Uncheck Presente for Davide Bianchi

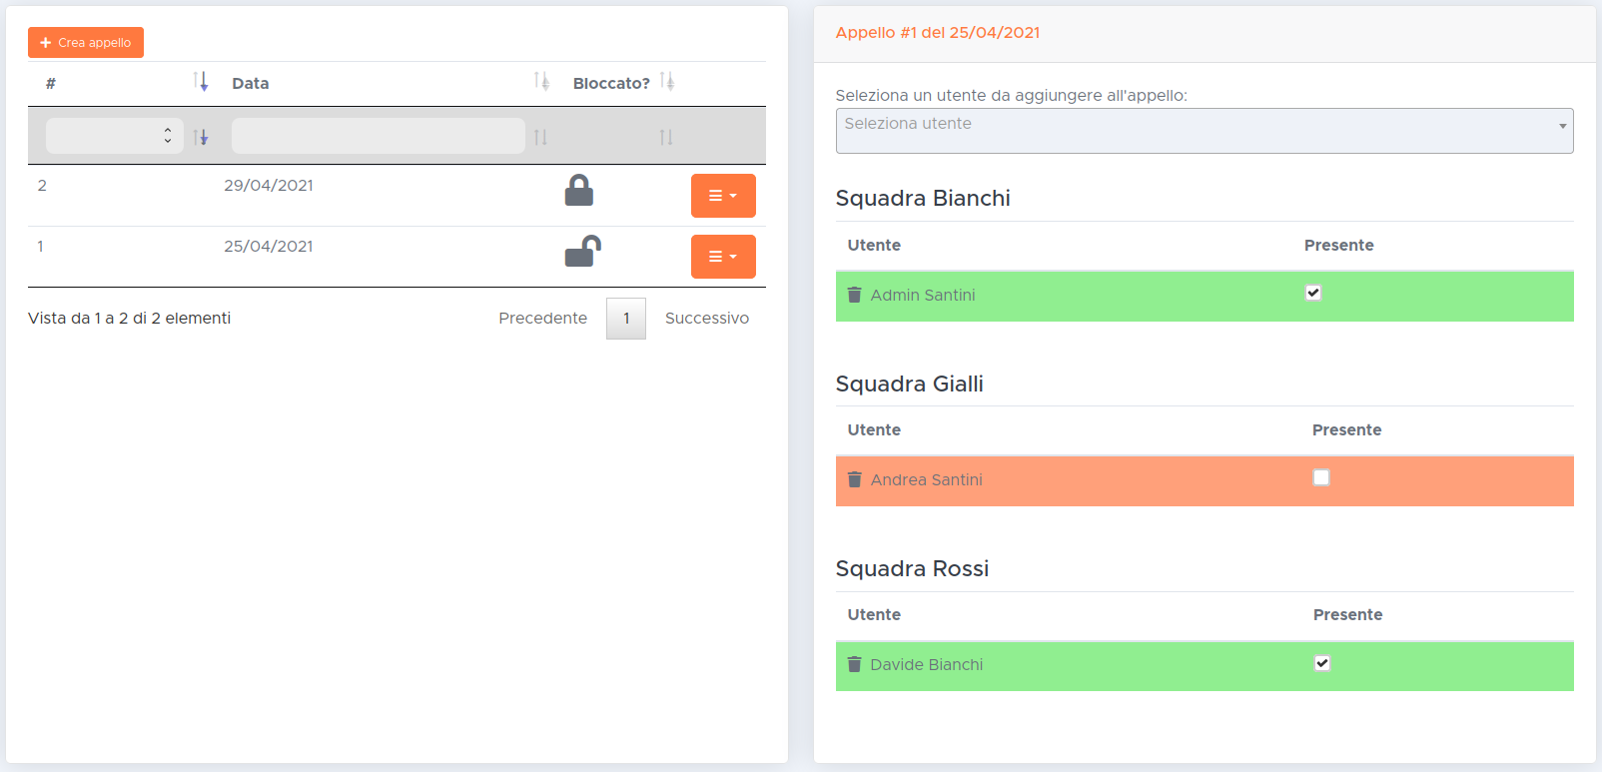1322,663
